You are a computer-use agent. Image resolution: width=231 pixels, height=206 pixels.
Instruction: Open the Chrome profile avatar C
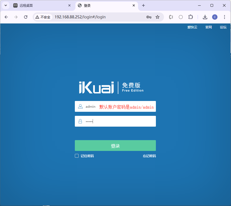pyautogui.click(x=215, y=17)
